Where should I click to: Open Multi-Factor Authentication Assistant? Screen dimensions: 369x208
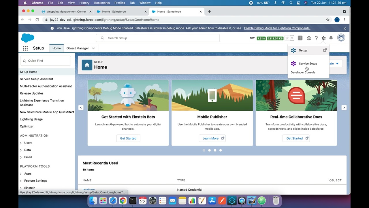[46, 86]
